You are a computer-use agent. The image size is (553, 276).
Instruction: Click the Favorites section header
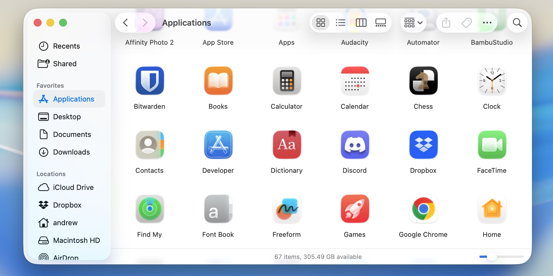click(x=50, y=86)
